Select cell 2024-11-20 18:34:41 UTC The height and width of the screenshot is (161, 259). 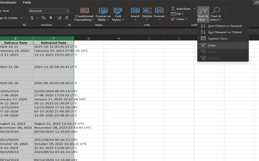point(54,67)
